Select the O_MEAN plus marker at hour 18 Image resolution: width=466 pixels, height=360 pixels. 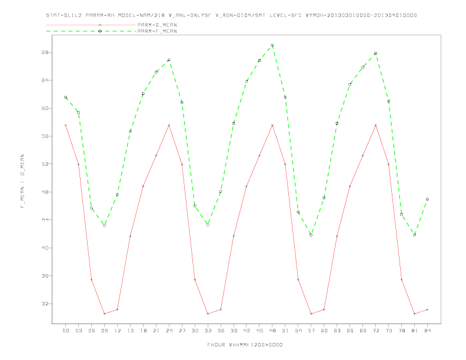point(143,186)
